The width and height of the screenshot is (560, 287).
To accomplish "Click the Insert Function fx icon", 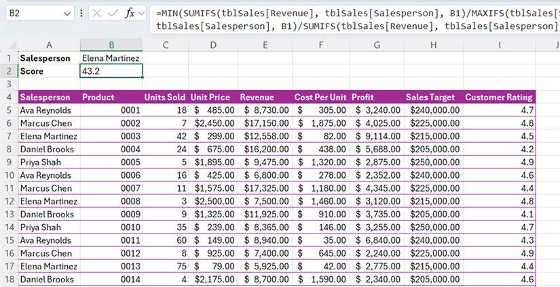I will 130,14.
